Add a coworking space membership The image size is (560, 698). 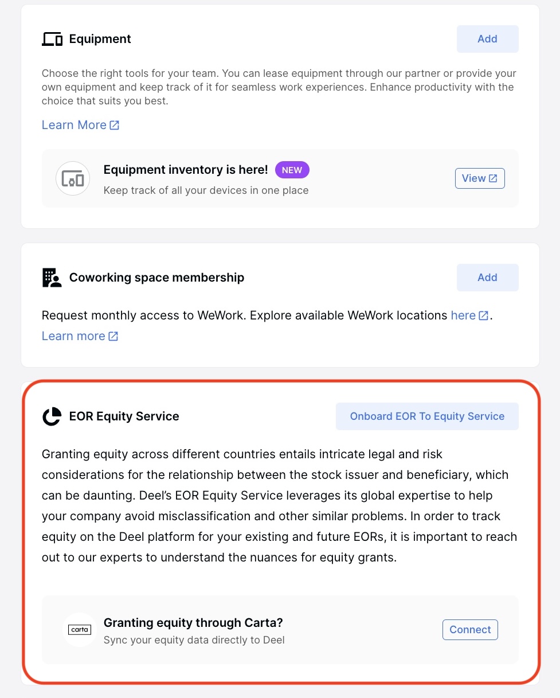point(487,277)
